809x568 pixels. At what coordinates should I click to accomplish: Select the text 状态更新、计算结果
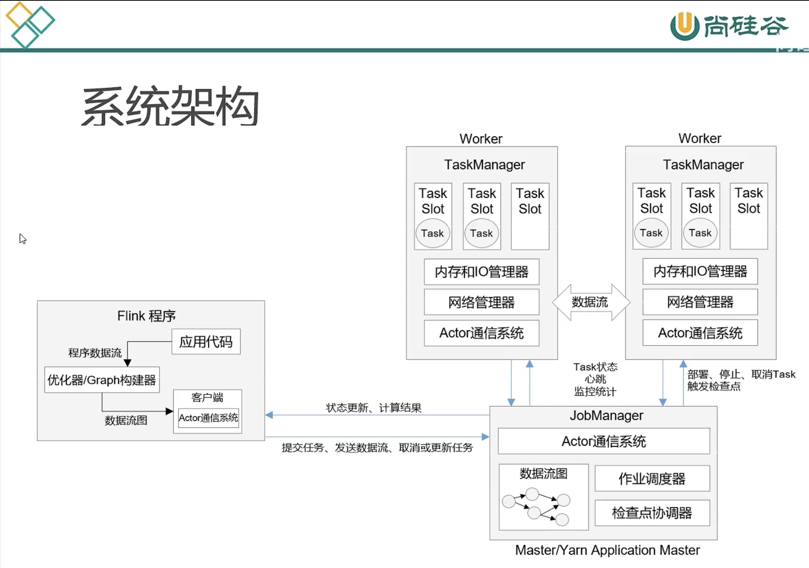point(374,407)
